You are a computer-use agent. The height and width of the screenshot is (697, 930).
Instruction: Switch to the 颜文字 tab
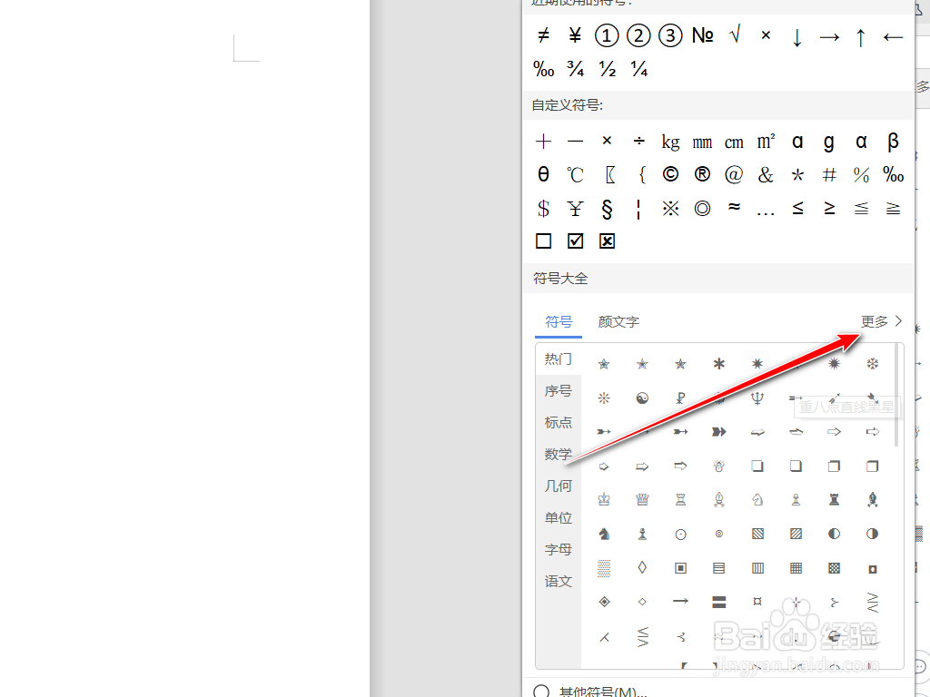[x=618, y=322]
